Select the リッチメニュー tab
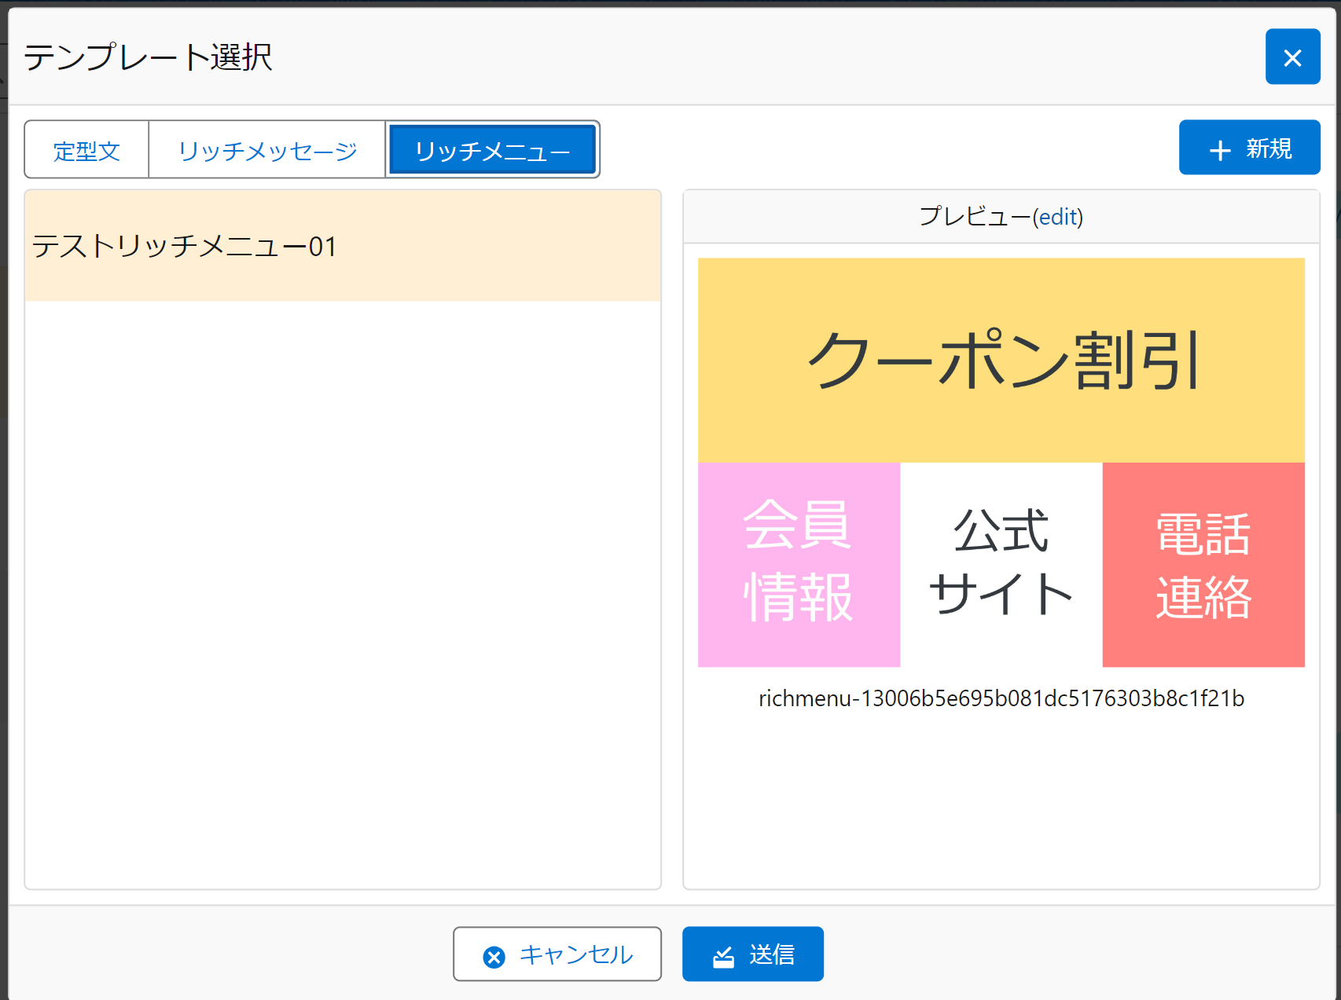1341x1000 pixels. point(492,150)
